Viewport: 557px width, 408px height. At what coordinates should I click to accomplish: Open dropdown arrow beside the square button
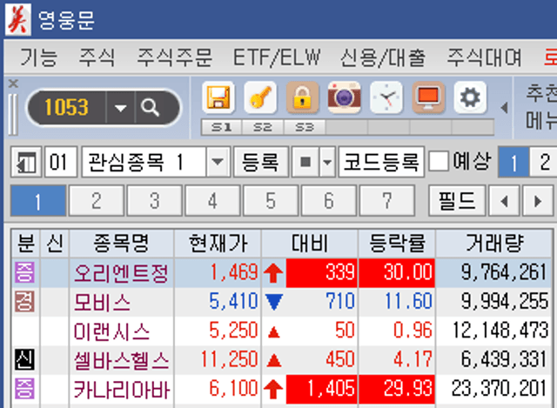click(327, 163)
